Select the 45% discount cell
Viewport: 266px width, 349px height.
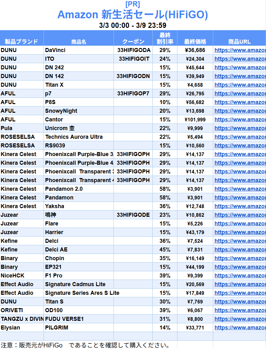pyautogui.click(x=165, y=250)
